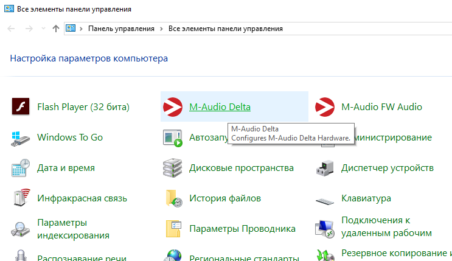Open the Автозапуск link

(209, 137)
